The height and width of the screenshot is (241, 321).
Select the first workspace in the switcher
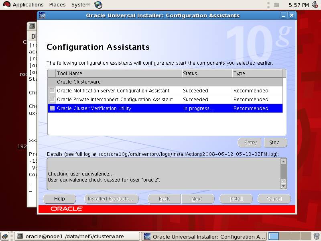coord(274,236)
